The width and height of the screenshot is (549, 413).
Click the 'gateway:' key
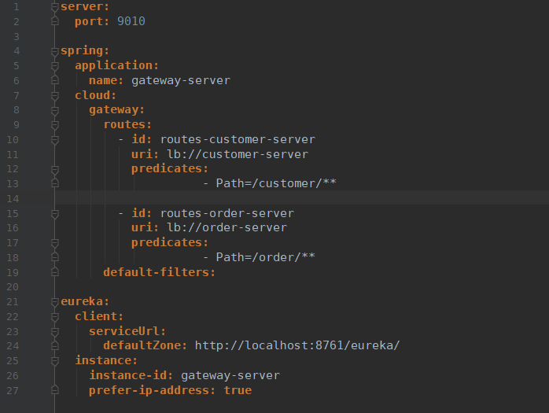[x=117, y=110]
